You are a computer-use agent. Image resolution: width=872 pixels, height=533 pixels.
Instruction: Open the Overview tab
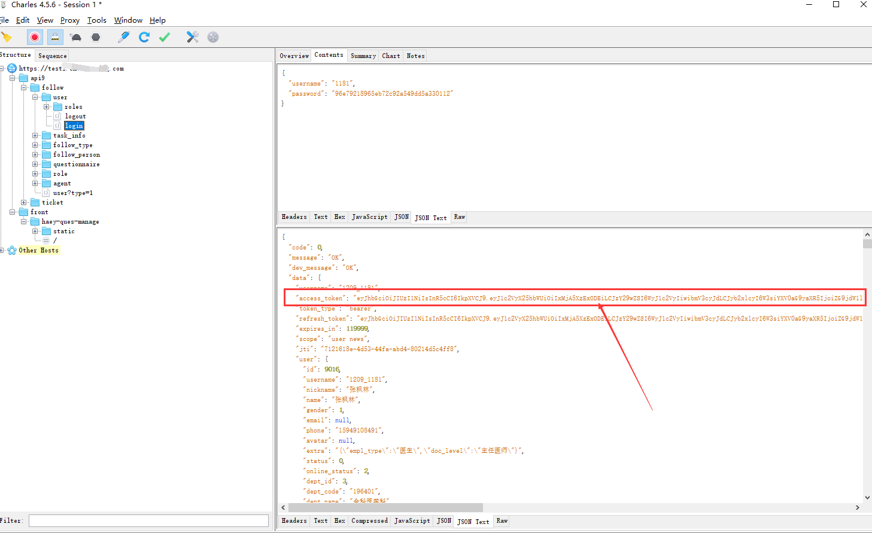[294, 56]
